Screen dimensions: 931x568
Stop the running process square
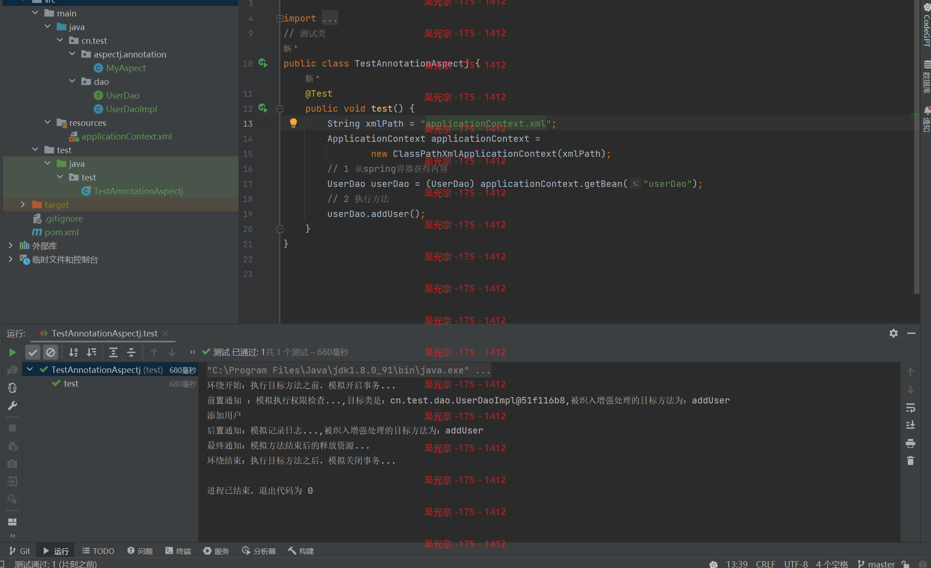(12, 428)
